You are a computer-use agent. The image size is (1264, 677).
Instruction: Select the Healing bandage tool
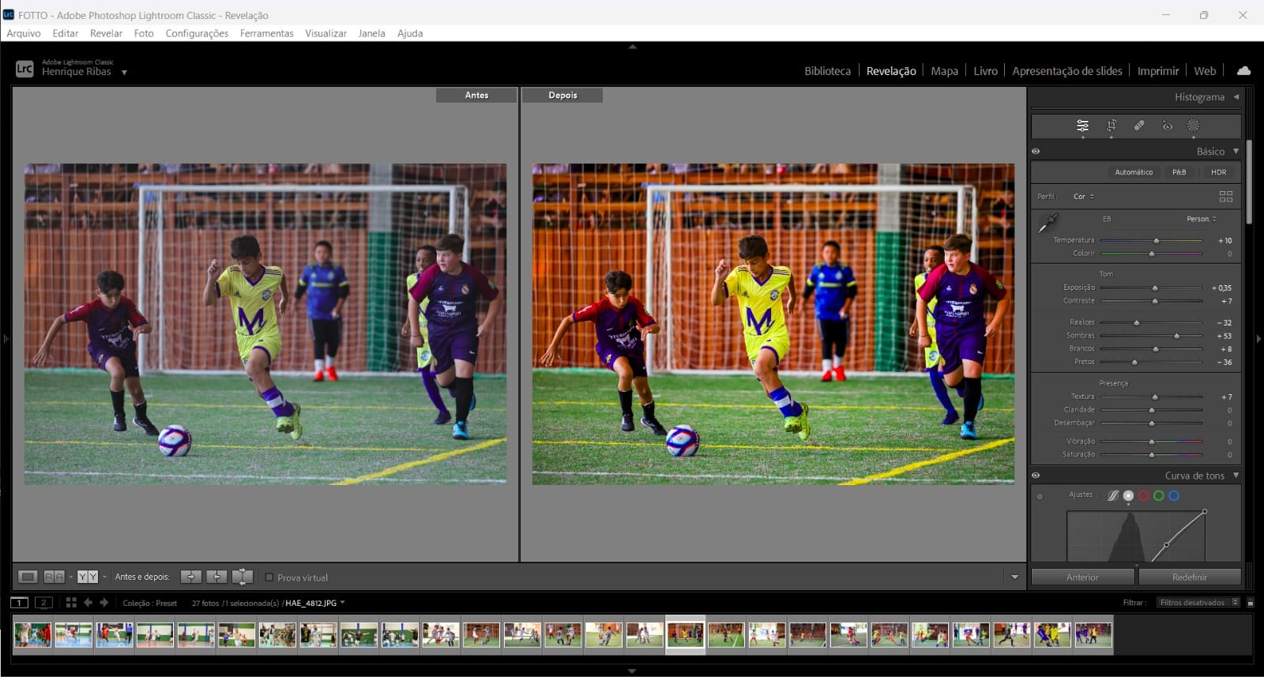click(1139, 126)
